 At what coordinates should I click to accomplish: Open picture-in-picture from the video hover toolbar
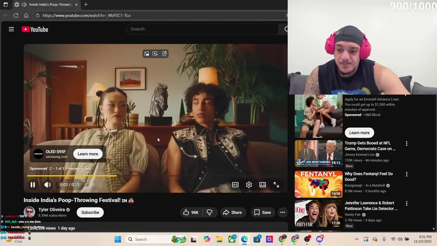[146, 54]
